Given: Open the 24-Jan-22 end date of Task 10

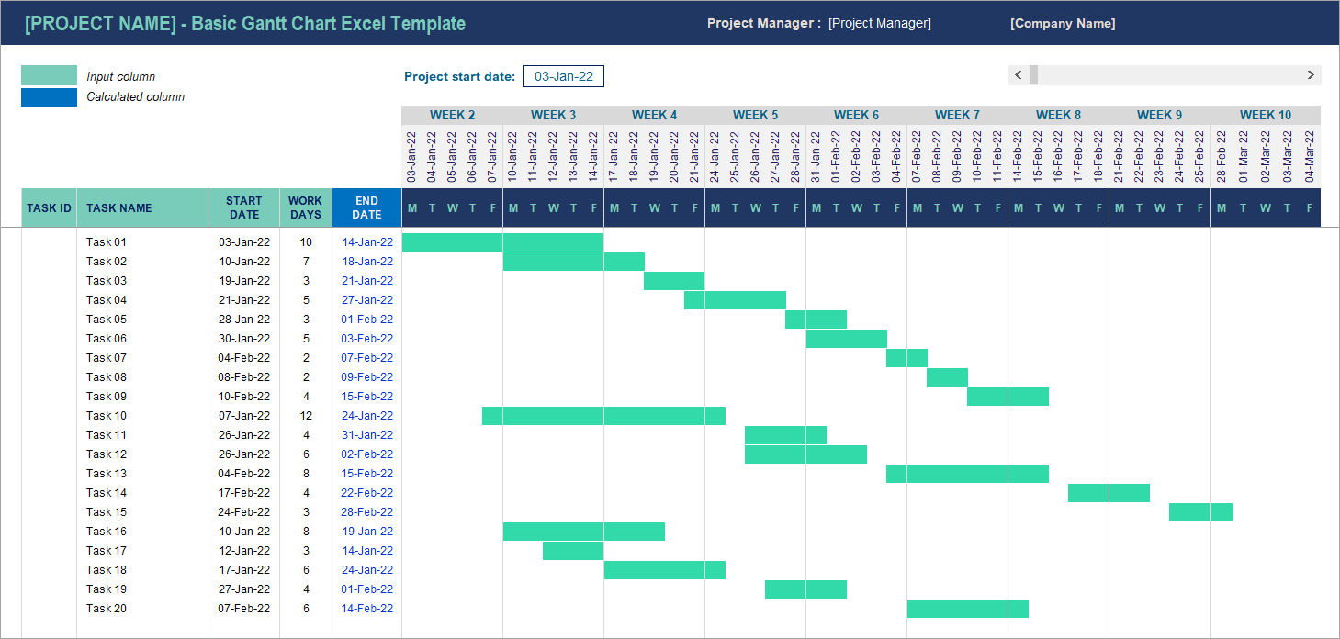Looking at the screenshot, I should pyautogui.click(x=366, y=415).
